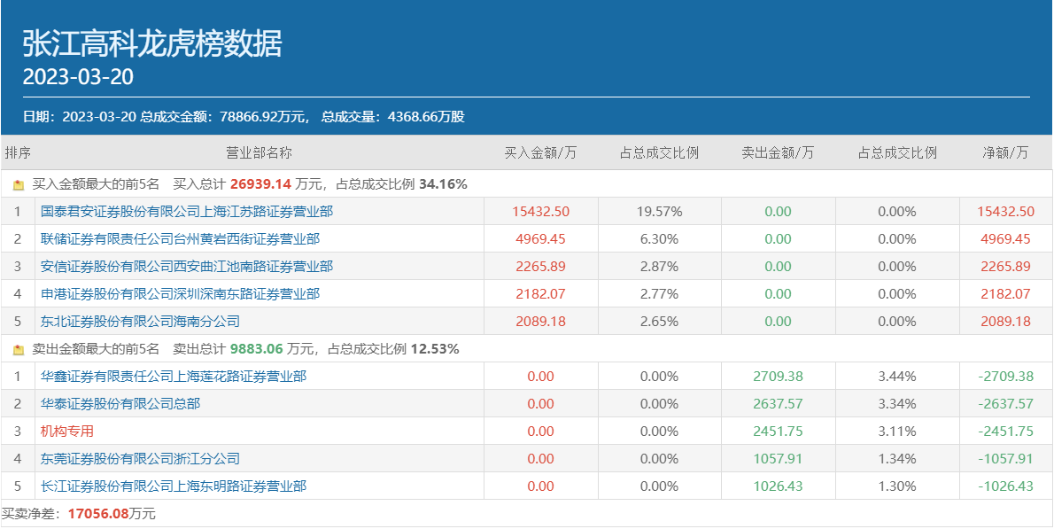1054x529 pixels.
Task: Click the 2.87% ratio cell
Action: click(x=660, y=267)
